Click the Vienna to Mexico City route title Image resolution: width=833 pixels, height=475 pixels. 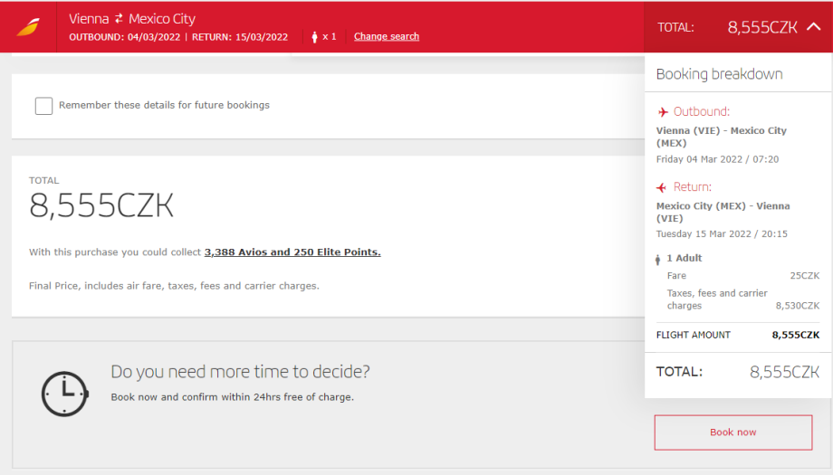(132, 19)
